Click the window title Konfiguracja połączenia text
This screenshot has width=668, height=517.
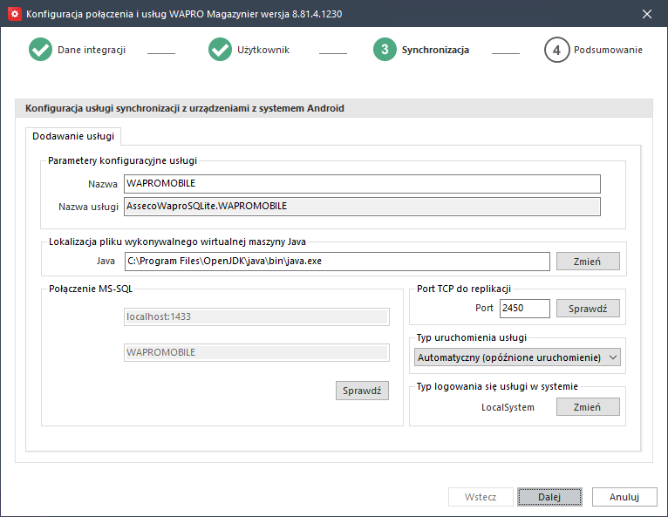click(184, 14)
